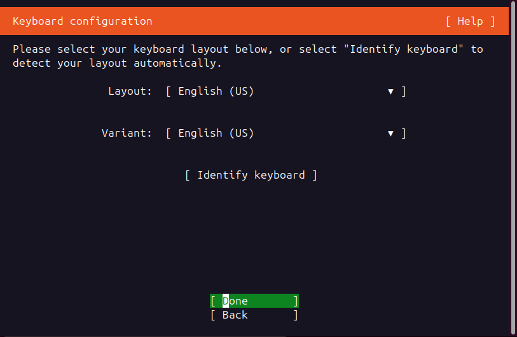Screen dimensions: 517x337
Task: Click the Keyboard configuration title text
Action: [x=83, y=22]
